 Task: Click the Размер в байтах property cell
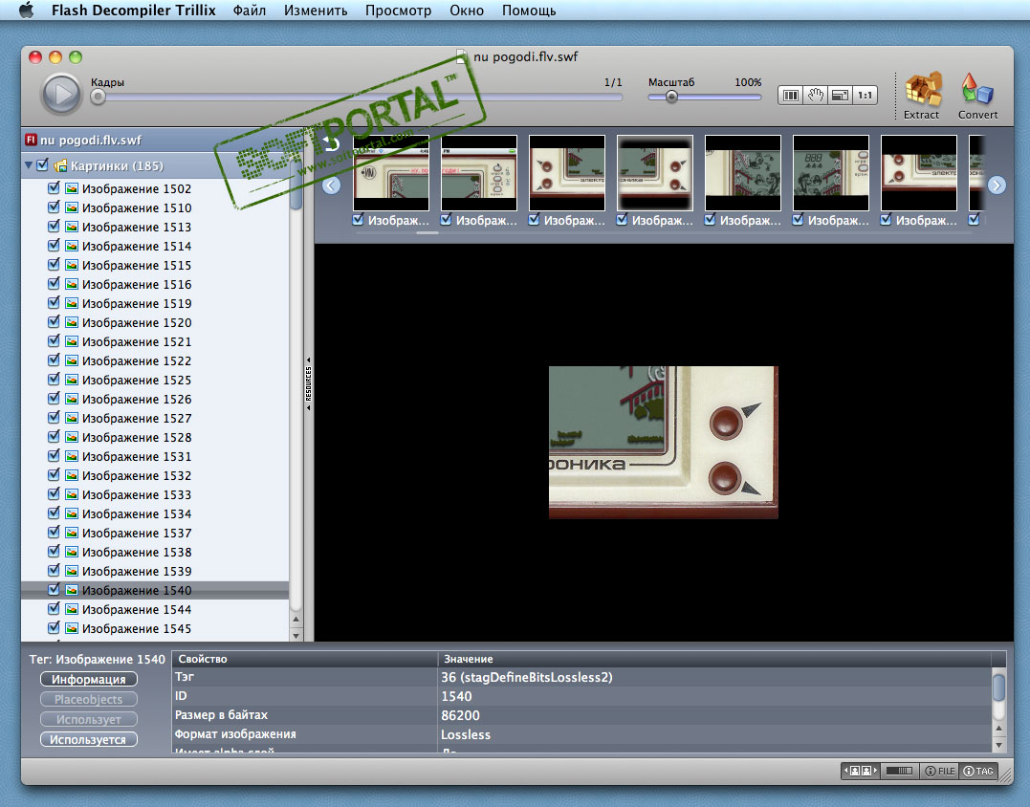pos(305,715)
